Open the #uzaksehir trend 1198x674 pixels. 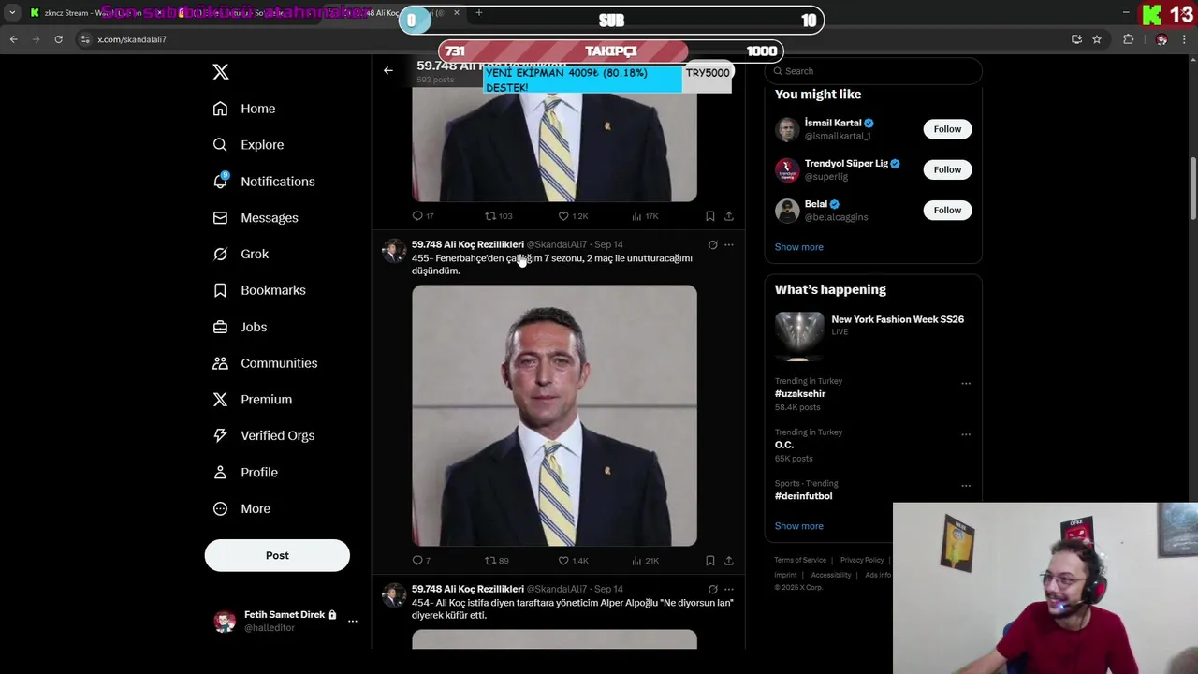[799, 394]
